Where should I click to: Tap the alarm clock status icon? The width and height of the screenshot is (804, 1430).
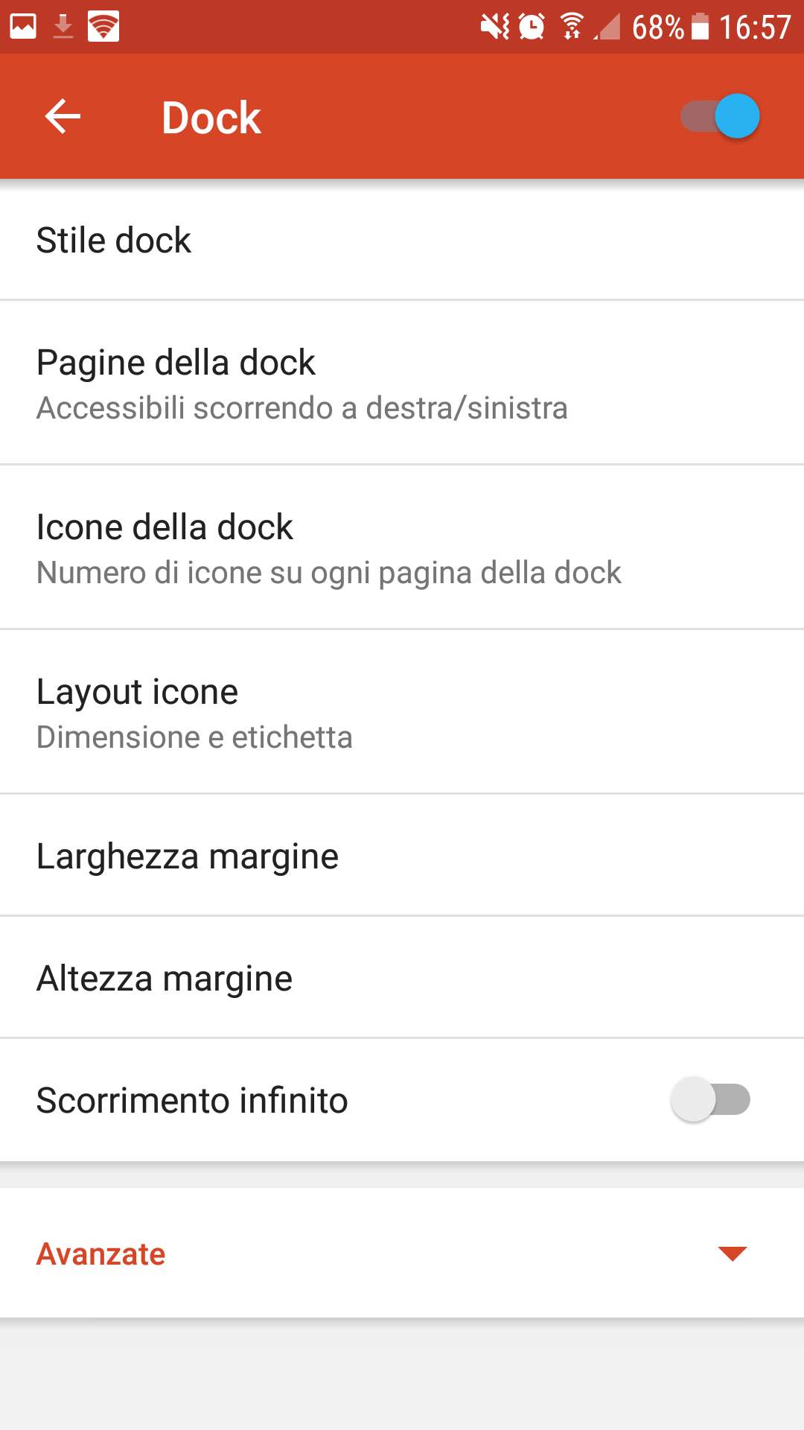point(532,27)
